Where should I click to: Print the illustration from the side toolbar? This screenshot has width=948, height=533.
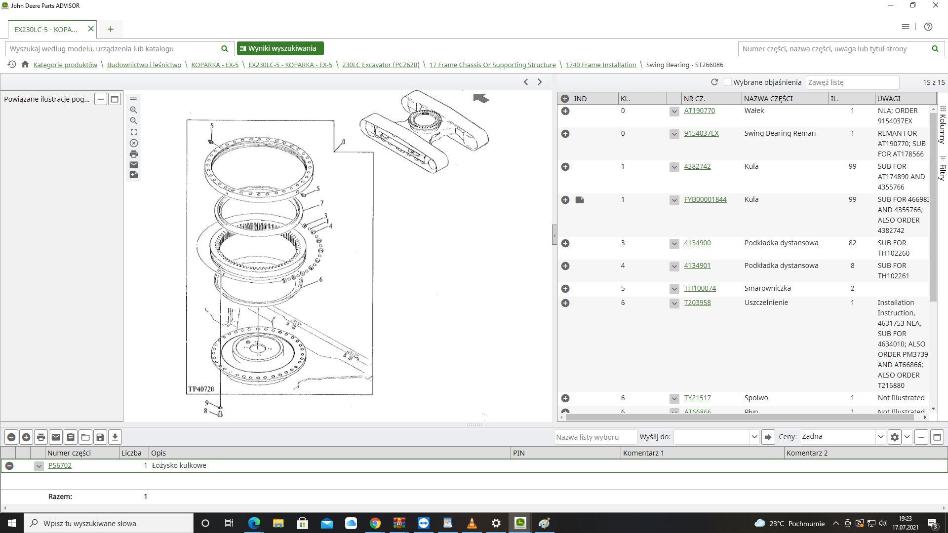[x=133, y=154]
